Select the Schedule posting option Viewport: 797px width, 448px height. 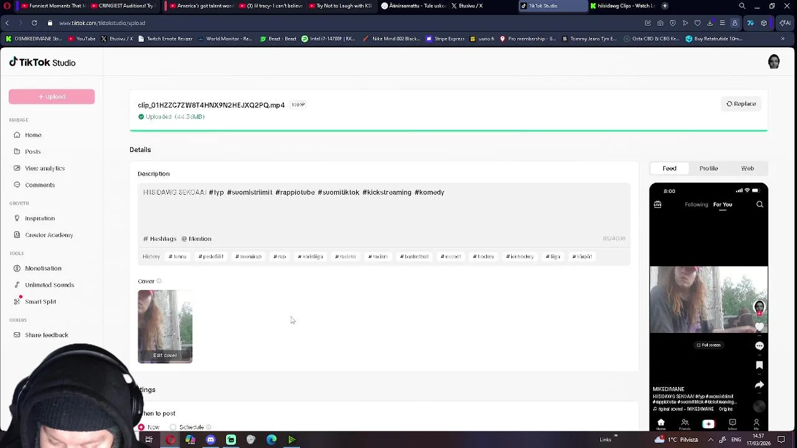[x=187, y=427]
